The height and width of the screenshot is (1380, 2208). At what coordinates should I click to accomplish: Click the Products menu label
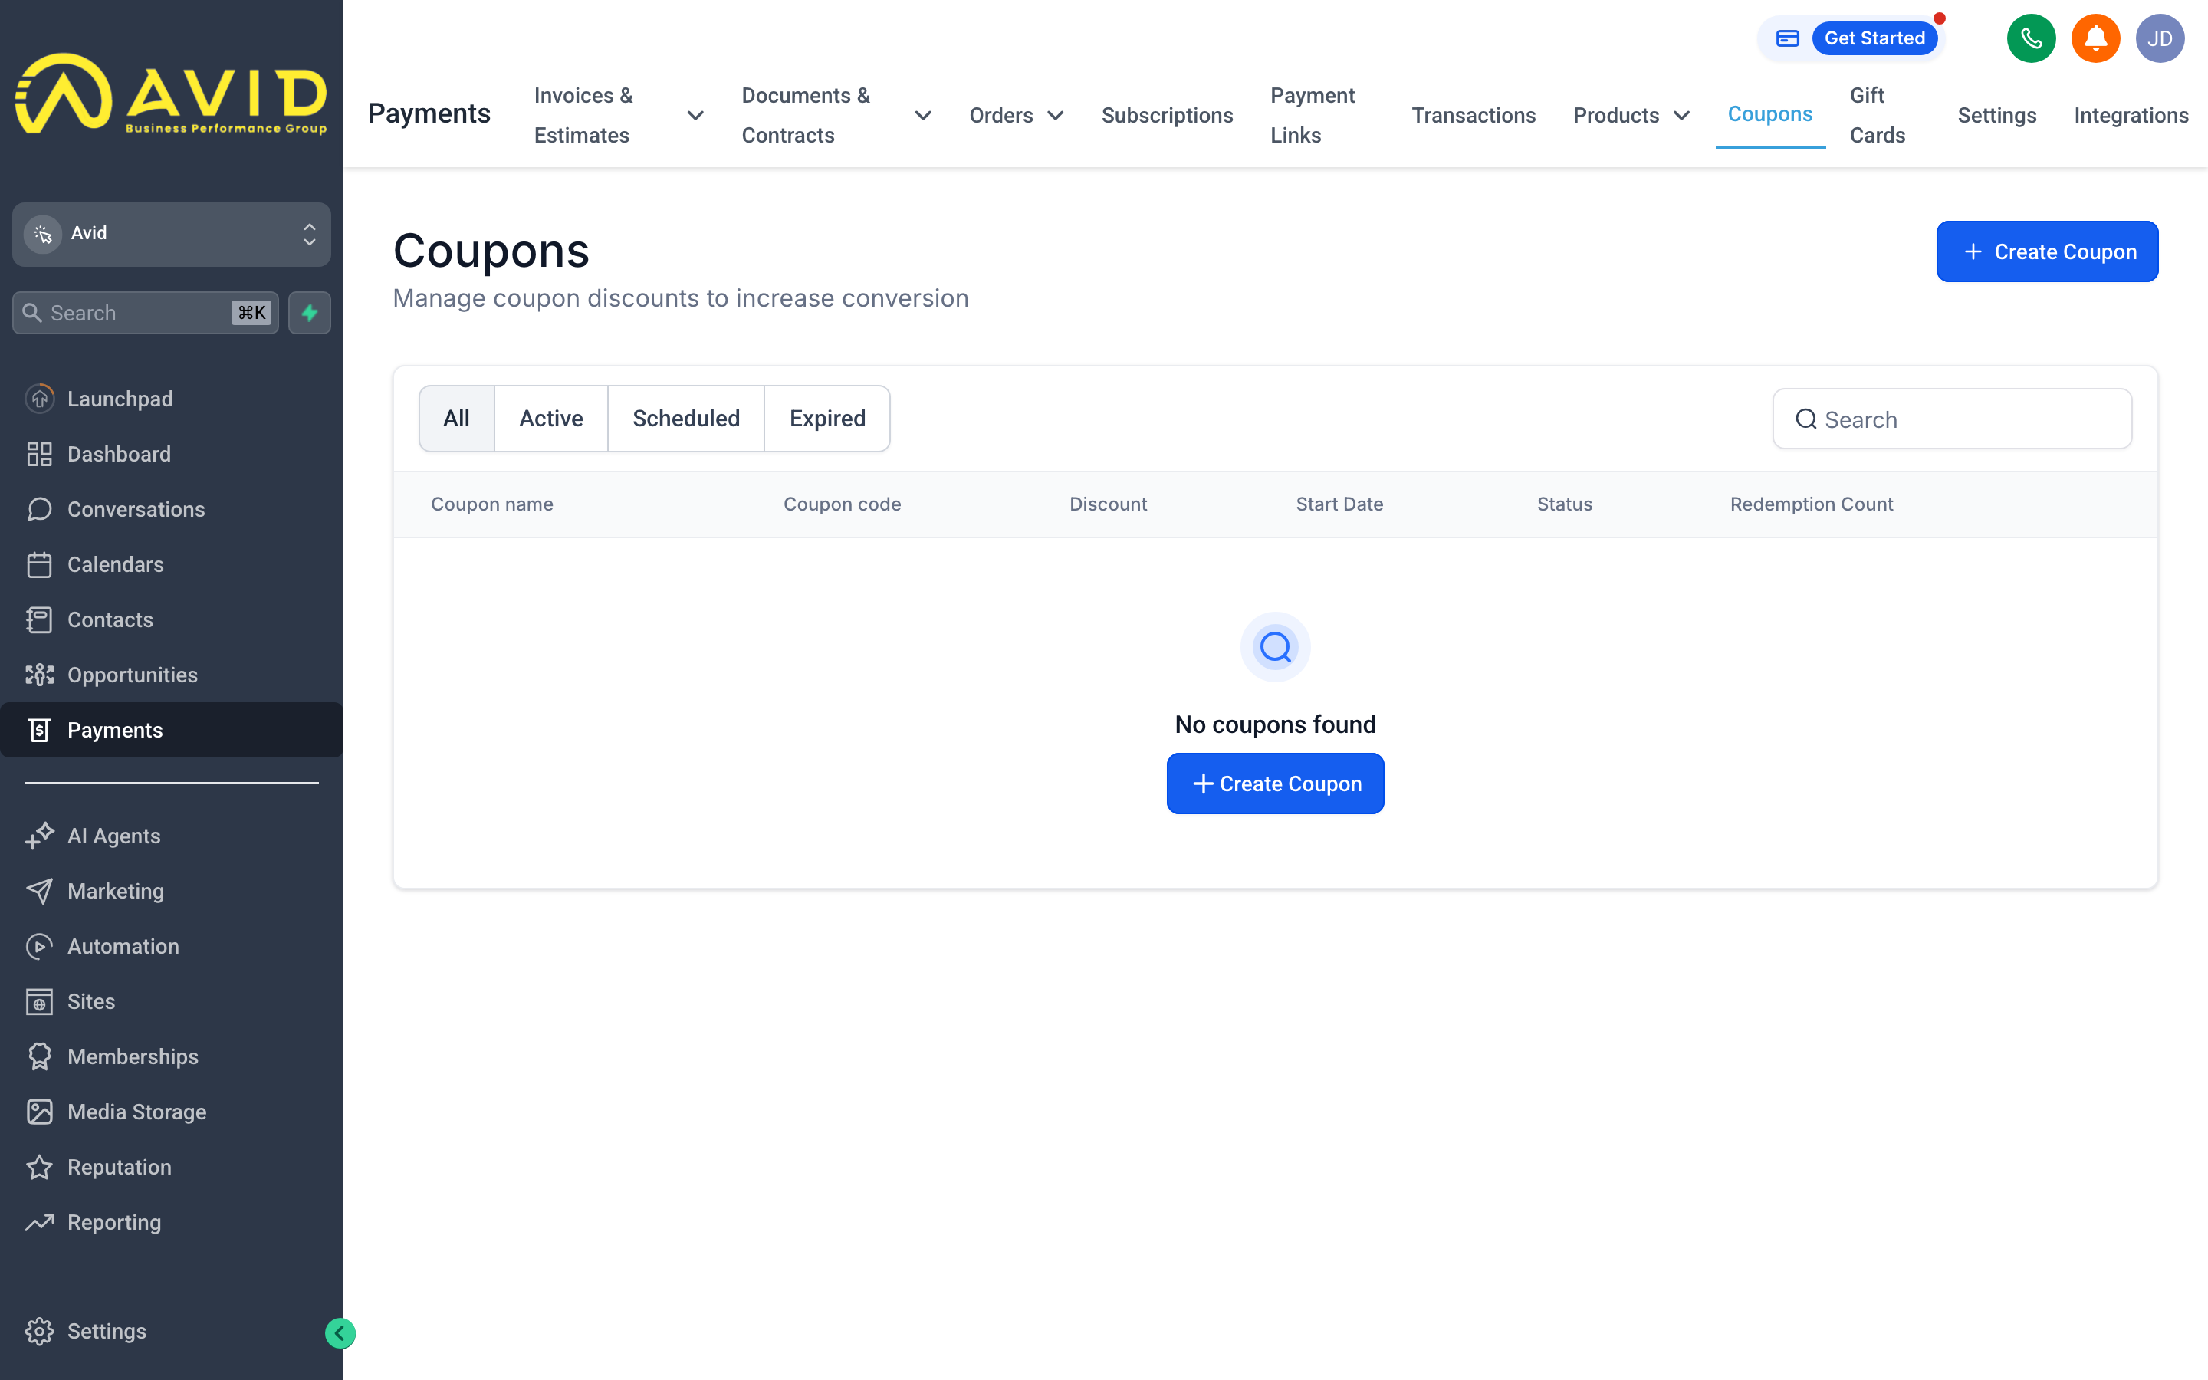tap(1616, 116)
